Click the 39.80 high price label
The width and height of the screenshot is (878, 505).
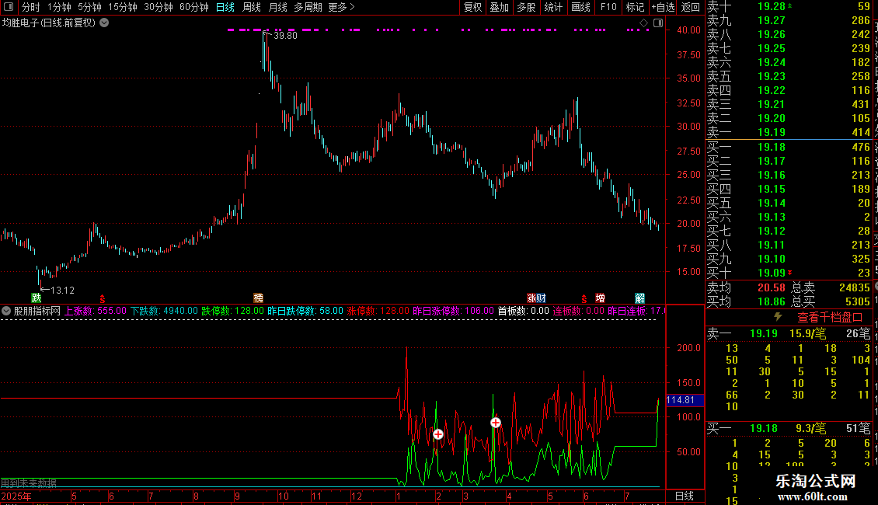point(286,36)
